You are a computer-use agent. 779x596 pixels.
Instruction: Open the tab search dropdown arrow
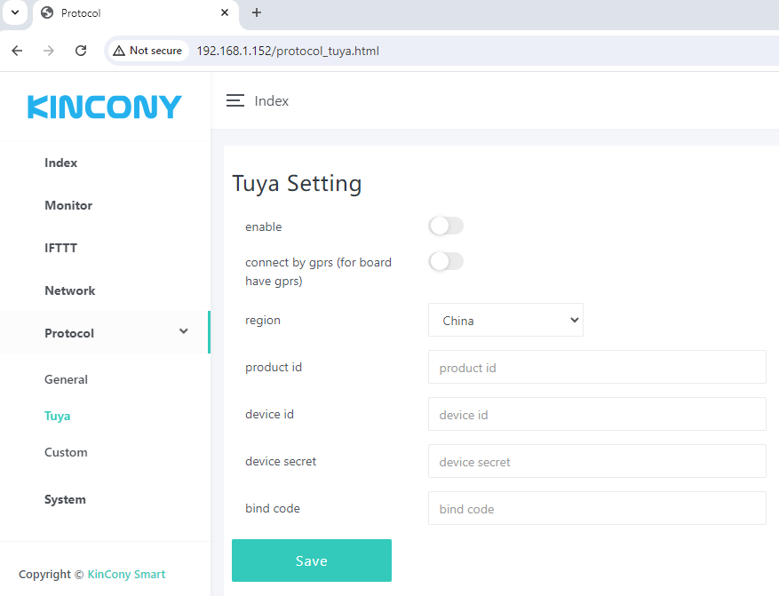(14, 12)
